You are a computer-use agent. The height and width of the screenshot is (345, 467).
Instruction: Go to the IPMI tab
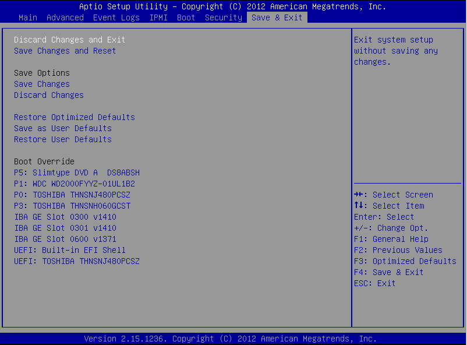pos(158,17)
